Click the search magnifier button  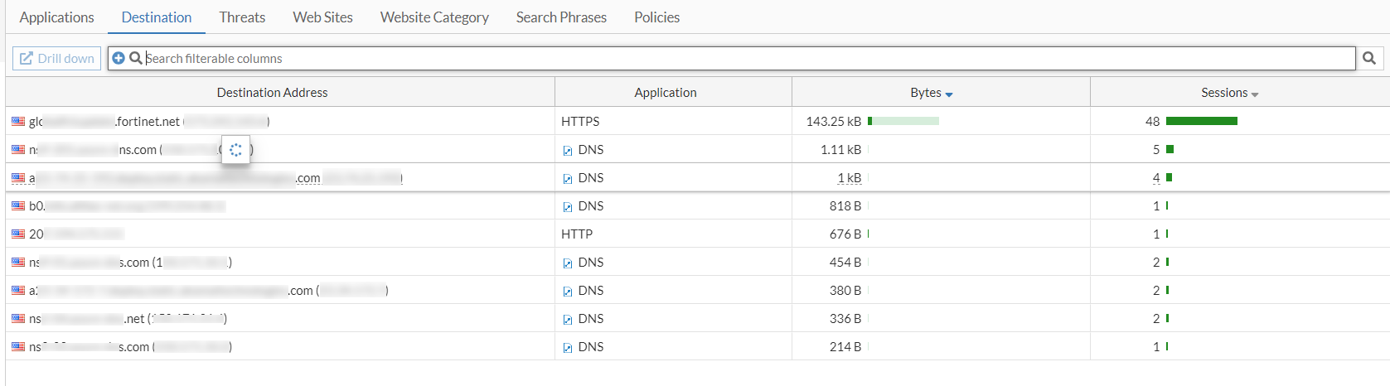(x=1369, y=58)
